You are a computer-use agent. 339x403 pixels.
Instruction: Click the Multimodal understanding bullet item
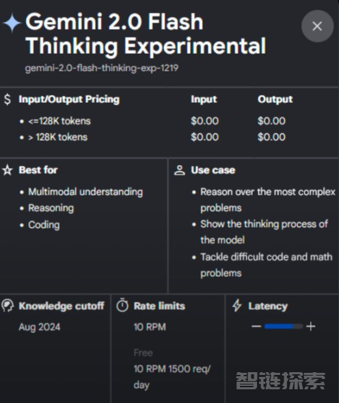coord(85,192)
